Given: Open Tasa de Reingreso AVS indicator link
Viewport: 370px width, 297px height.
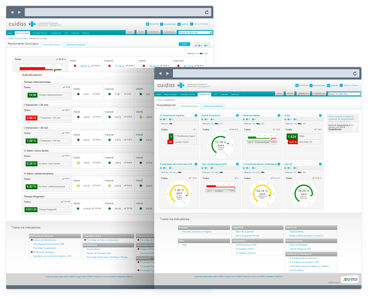Looking at the screenshot, I should point(300,249).
